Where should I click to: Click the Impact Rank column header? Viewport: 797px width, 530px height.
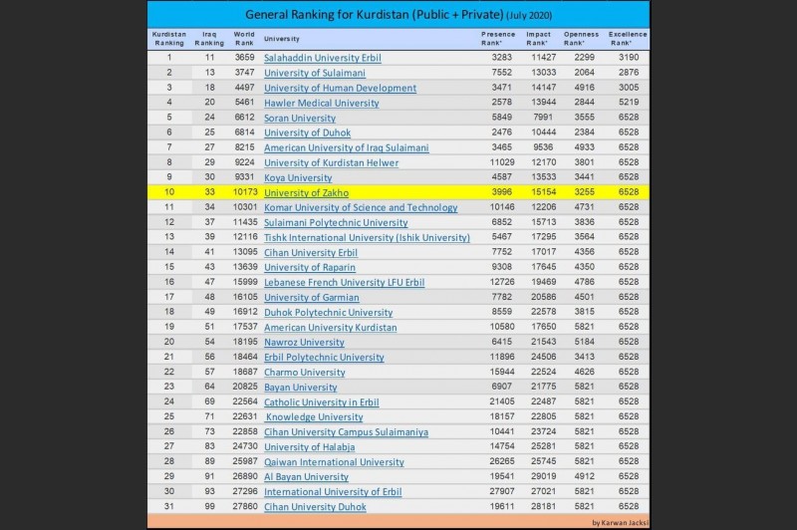540,39
